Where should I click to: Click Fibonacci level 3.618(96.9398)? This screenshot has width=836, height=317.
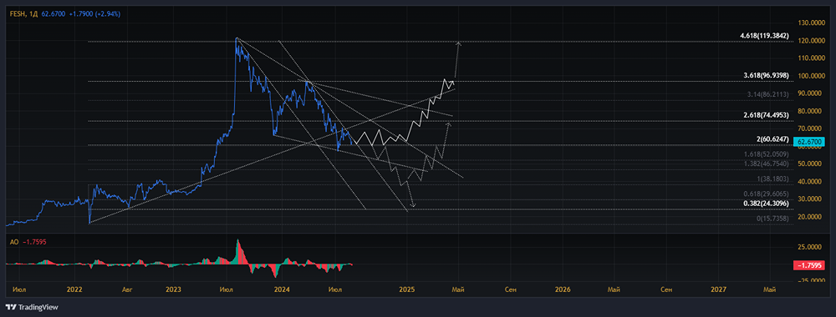(766, 76)
